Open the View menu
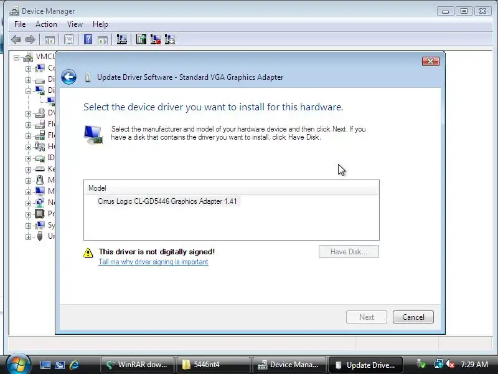This screenshot has height=374, width=498. (x=75, y=24)
